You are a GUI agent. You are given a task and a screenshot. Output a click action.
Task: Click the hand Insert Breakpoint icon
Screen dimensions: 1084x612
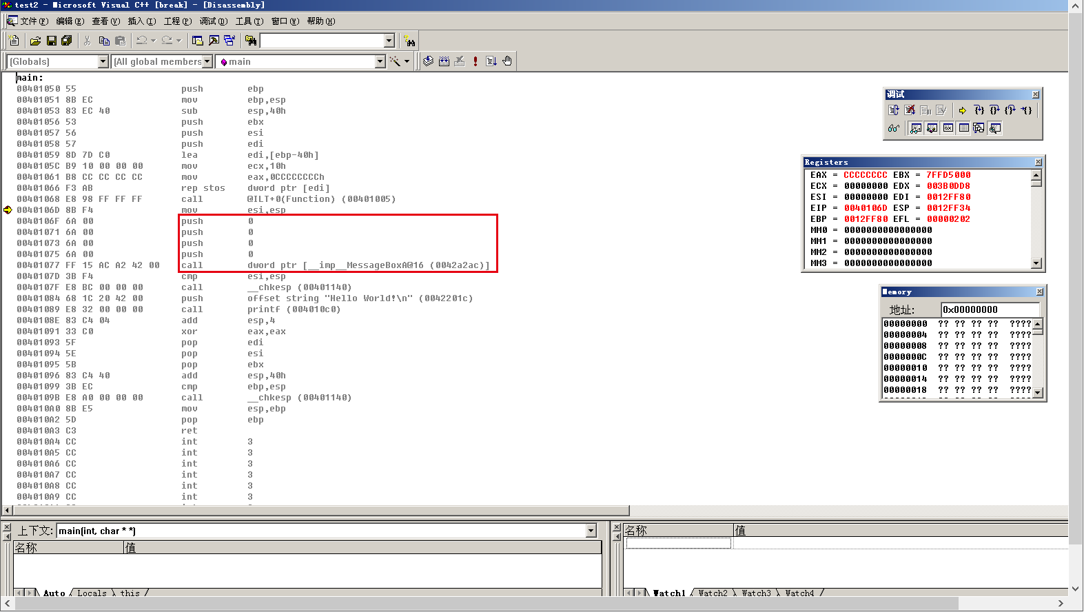[507, 61]
